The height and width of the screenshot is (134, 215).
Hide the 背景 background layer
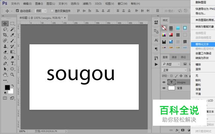(164, 88)
